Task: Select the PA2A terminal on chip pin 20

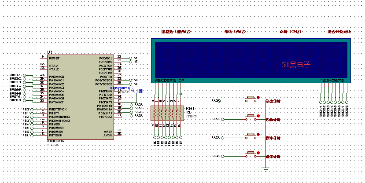Action: (130, 112)
